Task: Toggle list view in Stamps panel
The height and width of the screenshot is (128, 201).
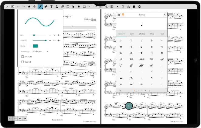Action: [119, 15]
